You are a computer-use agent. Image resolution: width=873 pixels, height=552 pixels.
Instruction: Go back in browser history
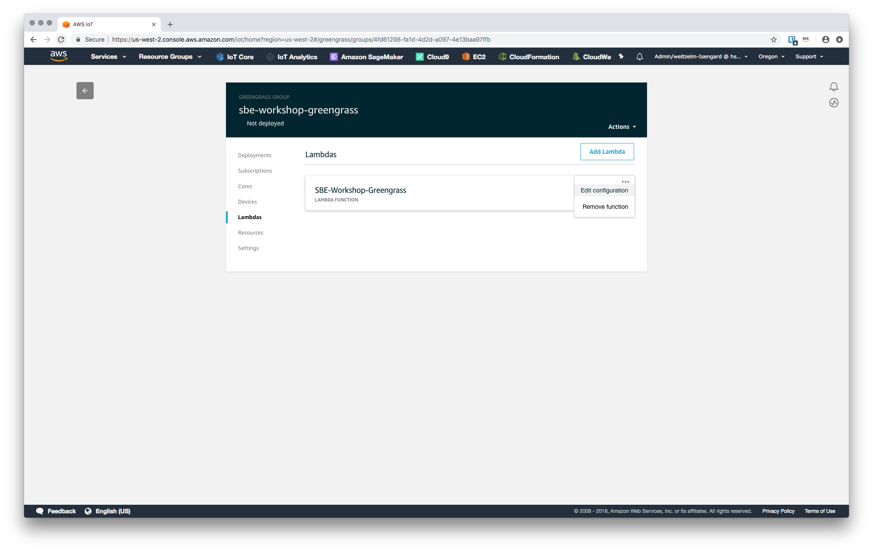click(34, 40)
